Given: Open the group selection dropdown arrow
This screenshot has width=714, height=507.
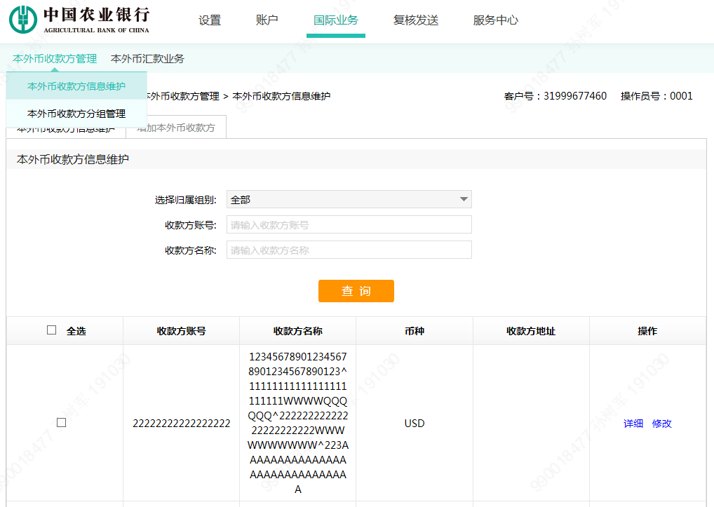Looking at the screenshot, I should [463, 199].
